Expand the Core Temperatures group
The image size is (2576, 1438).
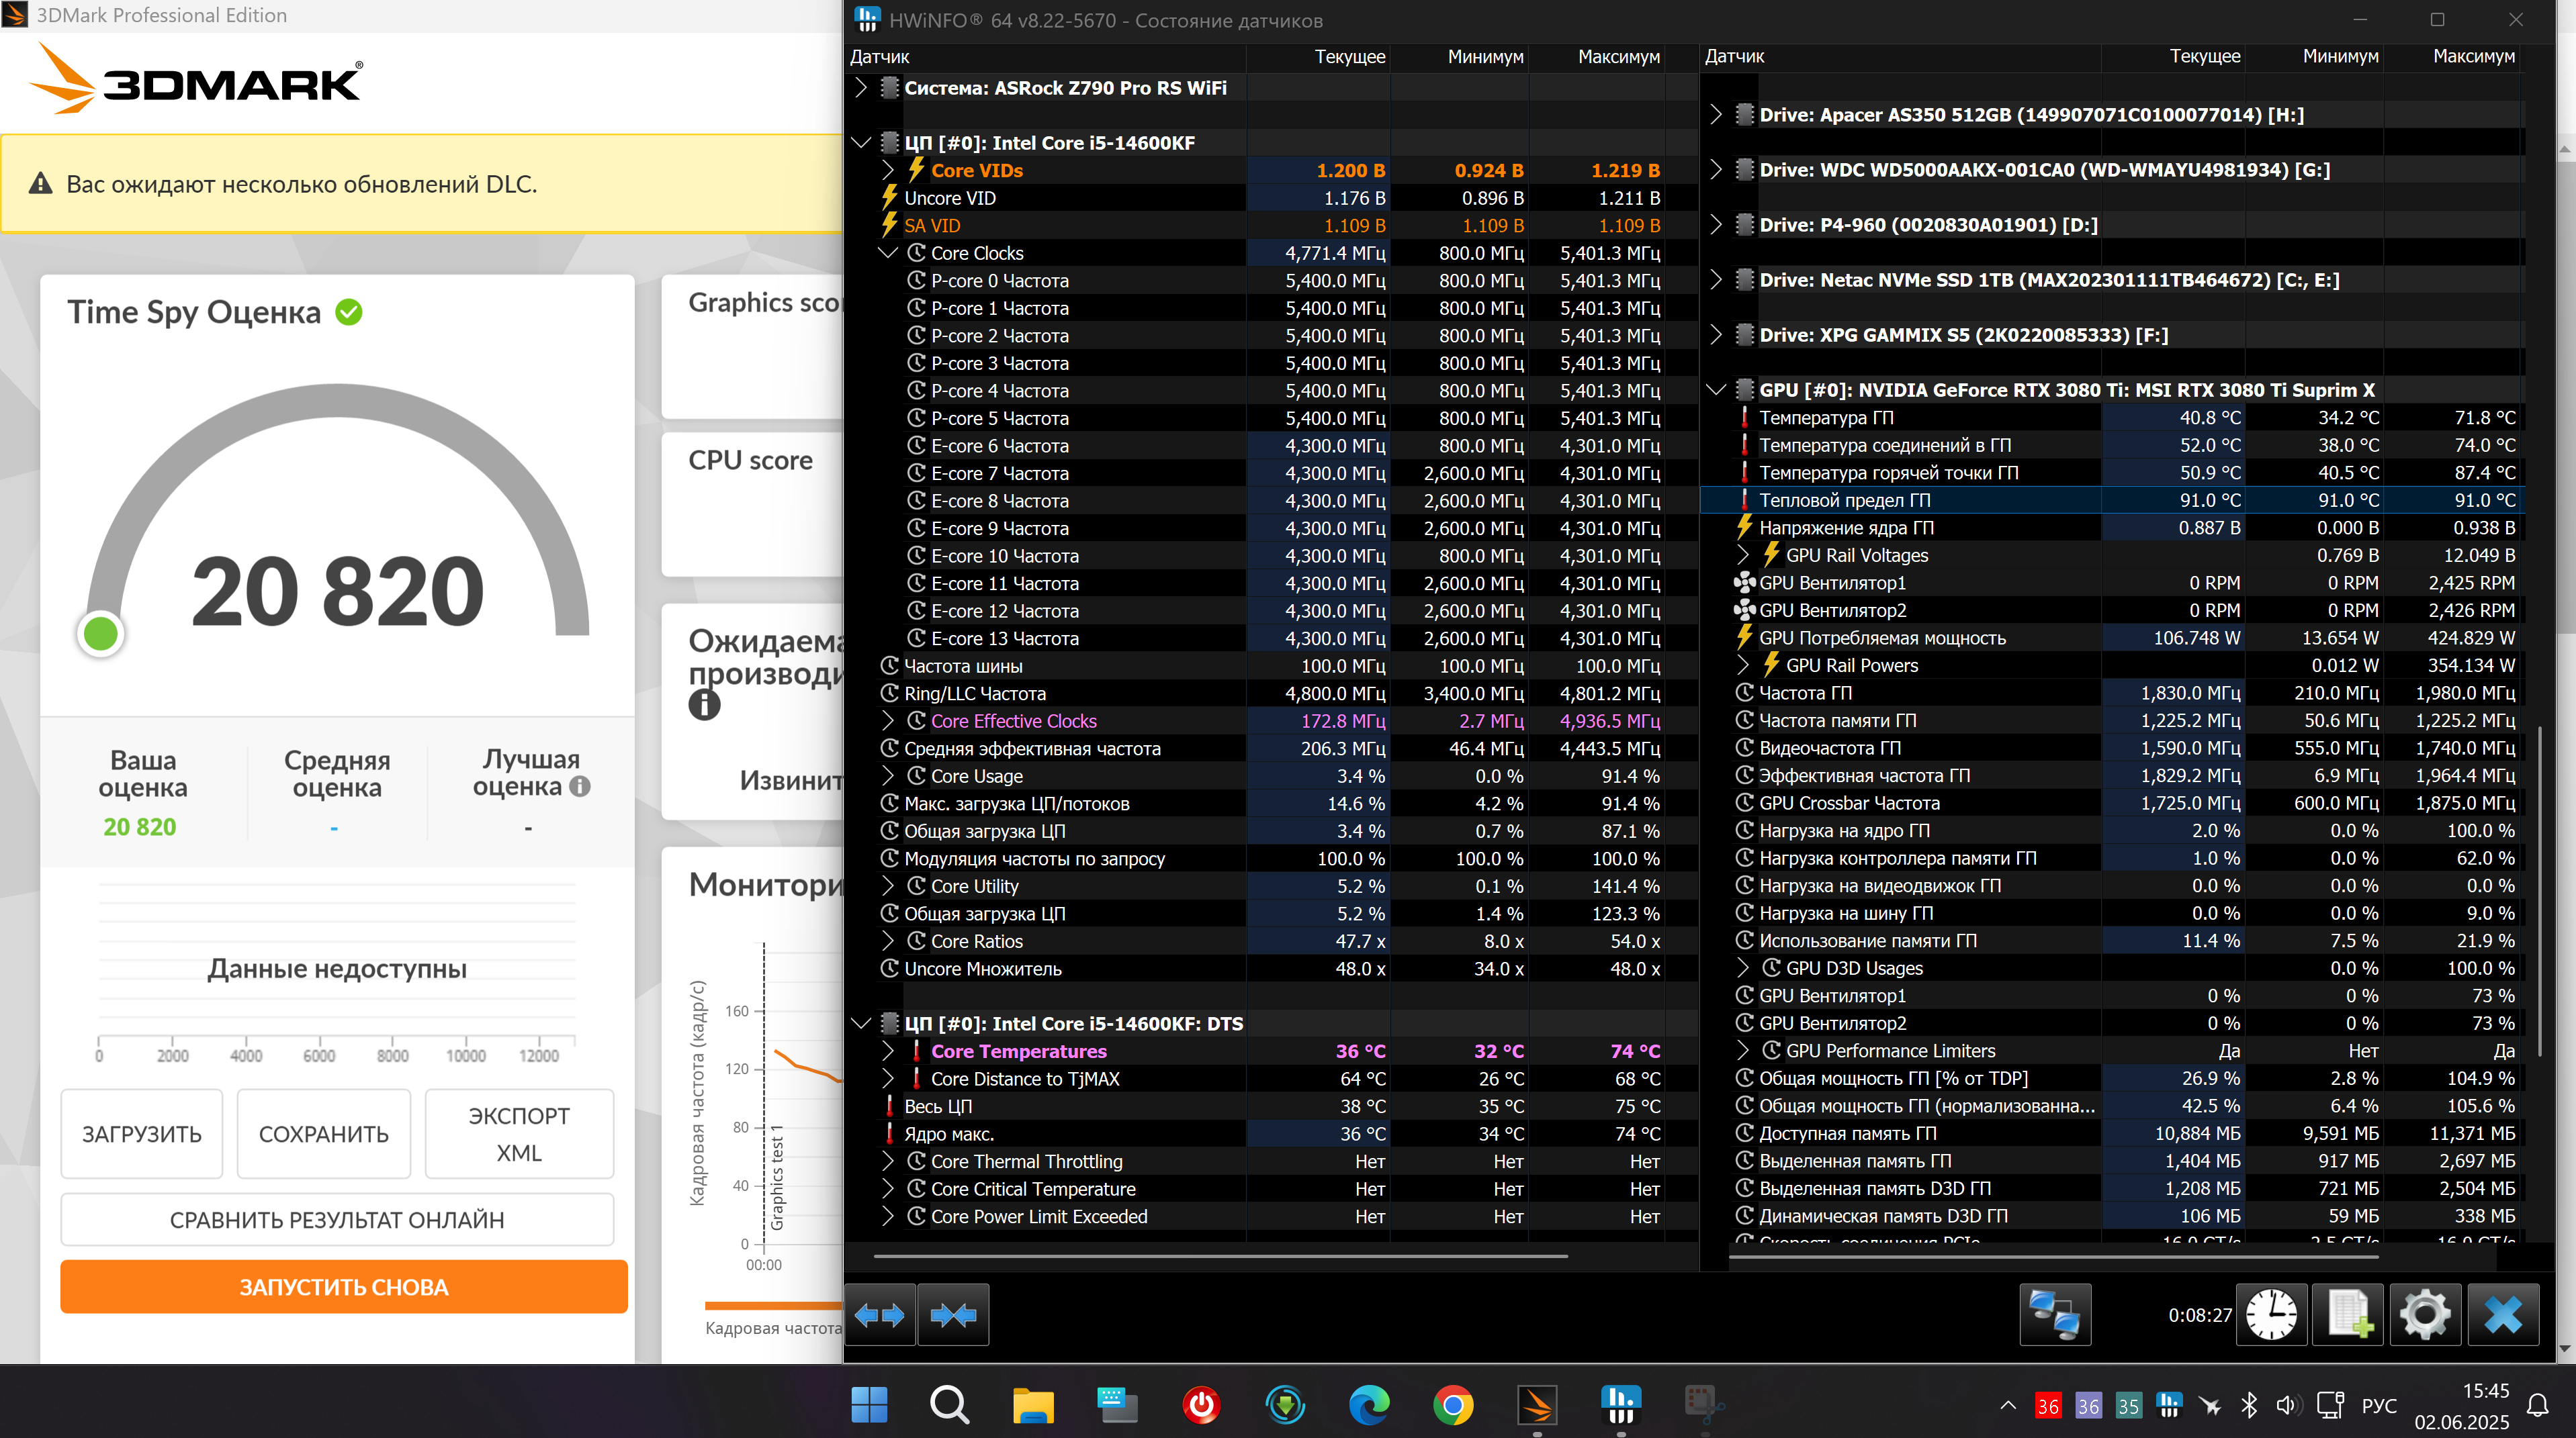coord(888,1051)
